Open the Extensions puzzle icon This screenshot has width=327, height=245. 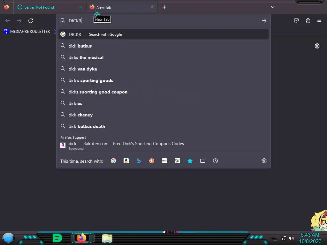click(308, 20)
